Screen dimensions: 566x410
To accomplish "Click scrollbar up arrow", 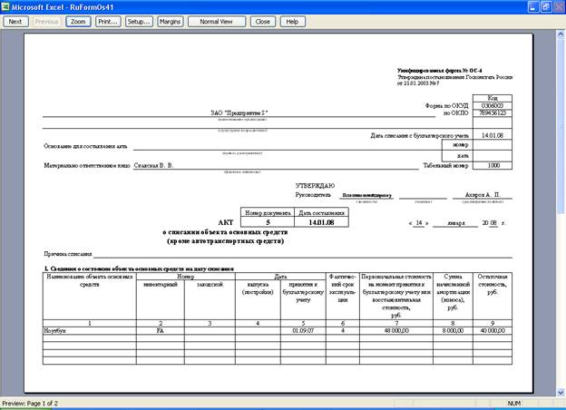I will click(561, 34).
